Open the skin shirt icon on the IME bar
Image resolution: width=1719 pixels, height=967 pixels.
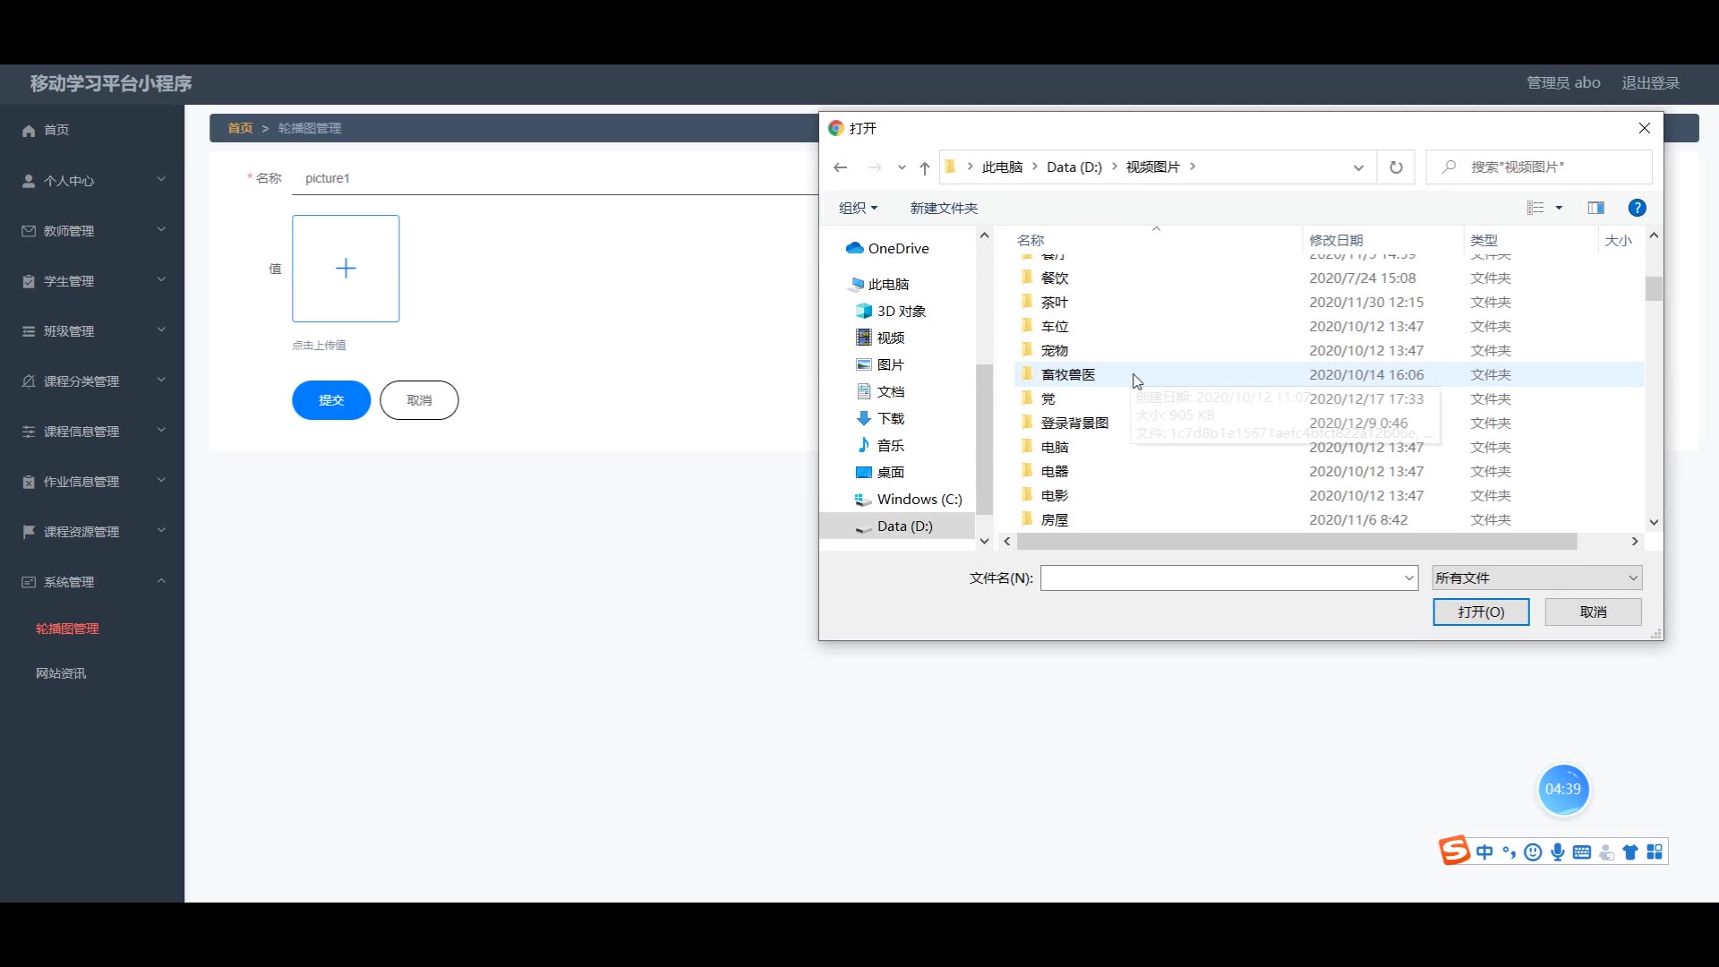1630,852
